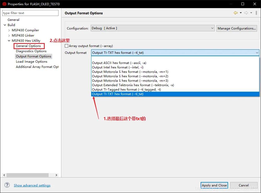The width and height of the screenshot is (261, 193).
Task: Open the three-dot view menu icon
Action: pos(256,13)
